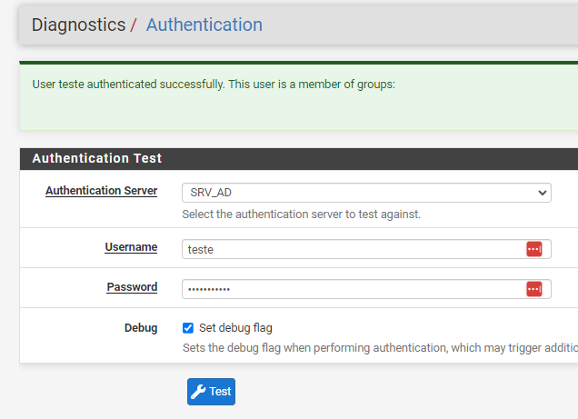Image resolution: width=578 pixels, height=419 pixels.
Task: Click the chevron arrow of the server select box
Action: pos(543,193)
